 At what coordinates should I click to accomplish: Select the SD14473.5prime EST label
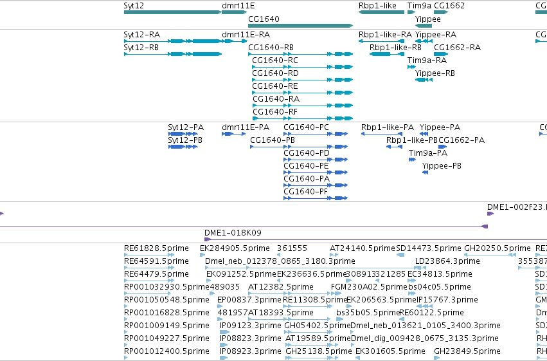click(429, 248)
